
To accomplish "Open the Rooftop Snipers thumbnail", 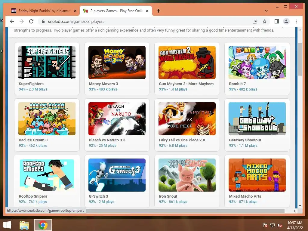I will [47, 175].
